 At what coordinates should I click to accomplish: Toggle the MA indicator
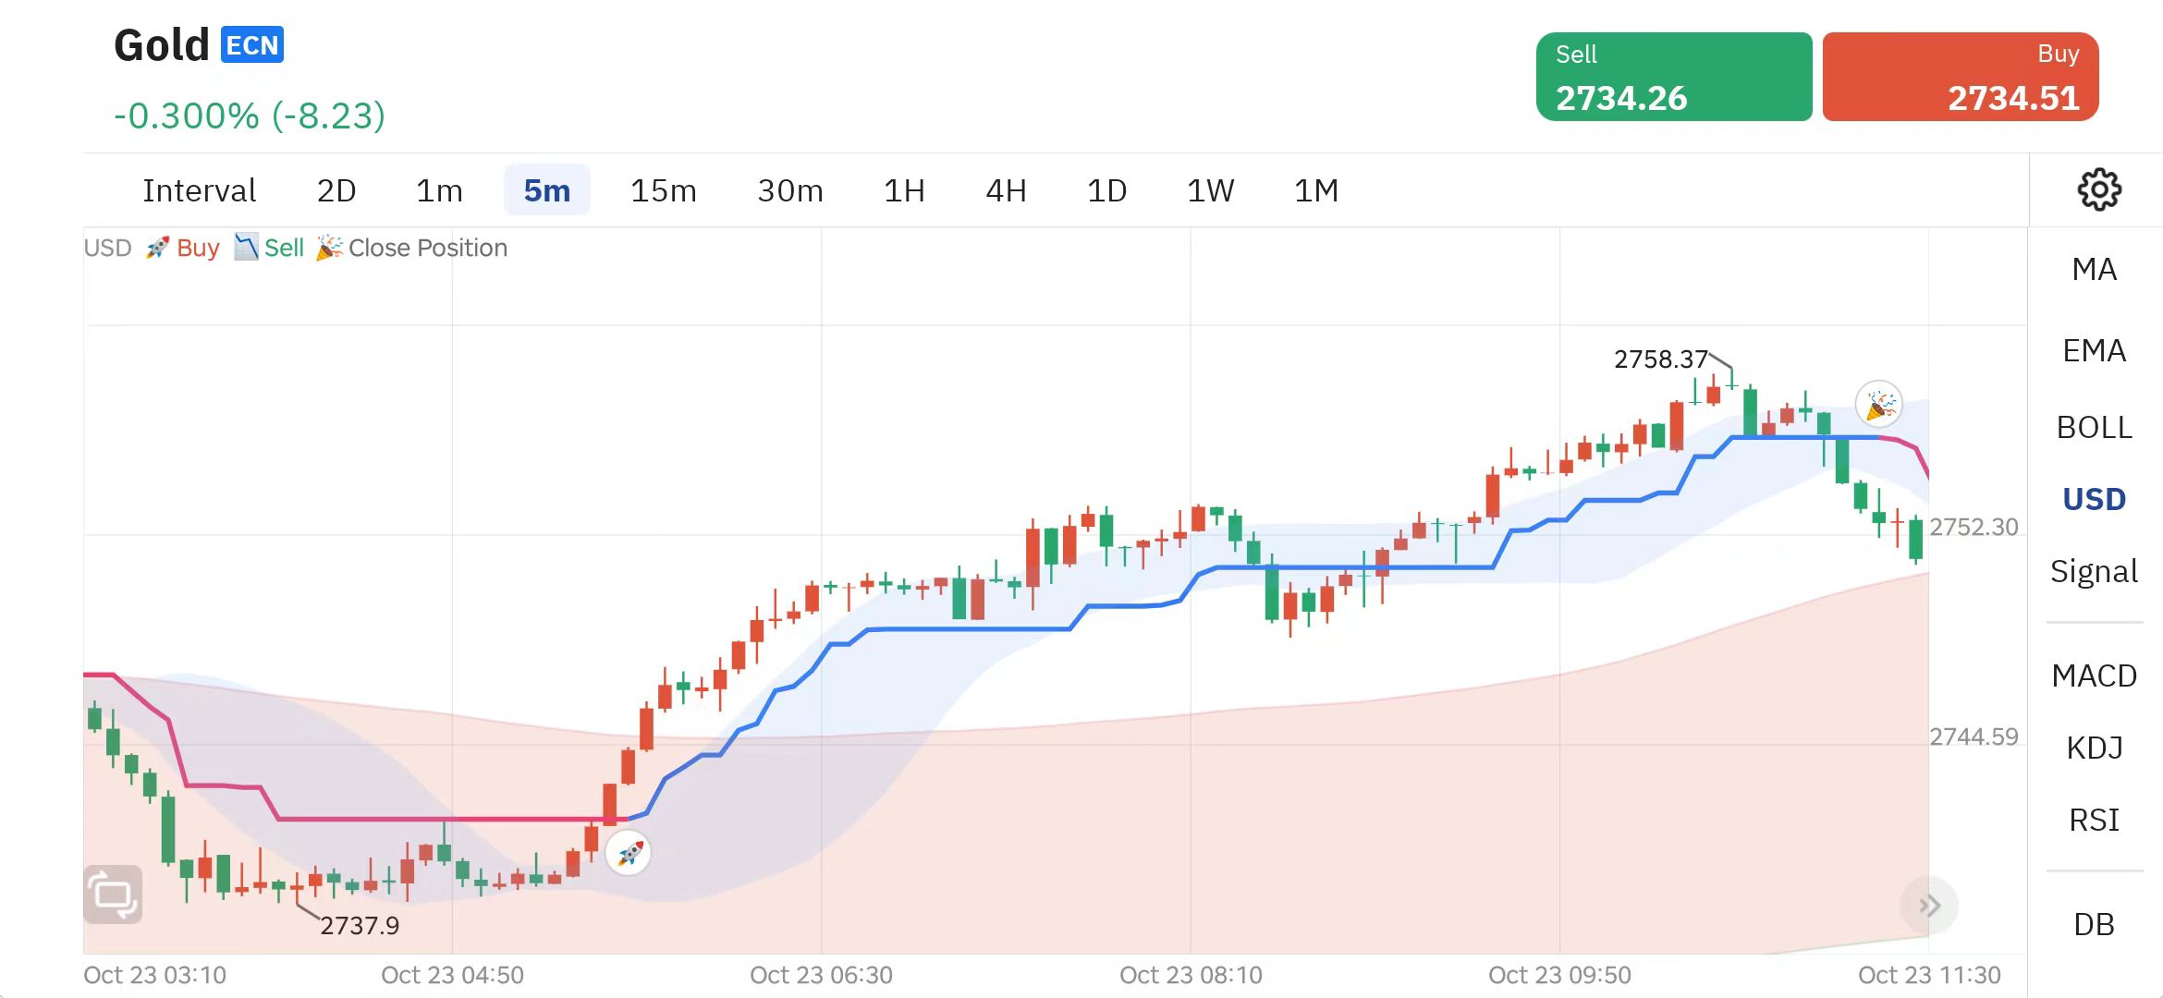pos(2094,270)
